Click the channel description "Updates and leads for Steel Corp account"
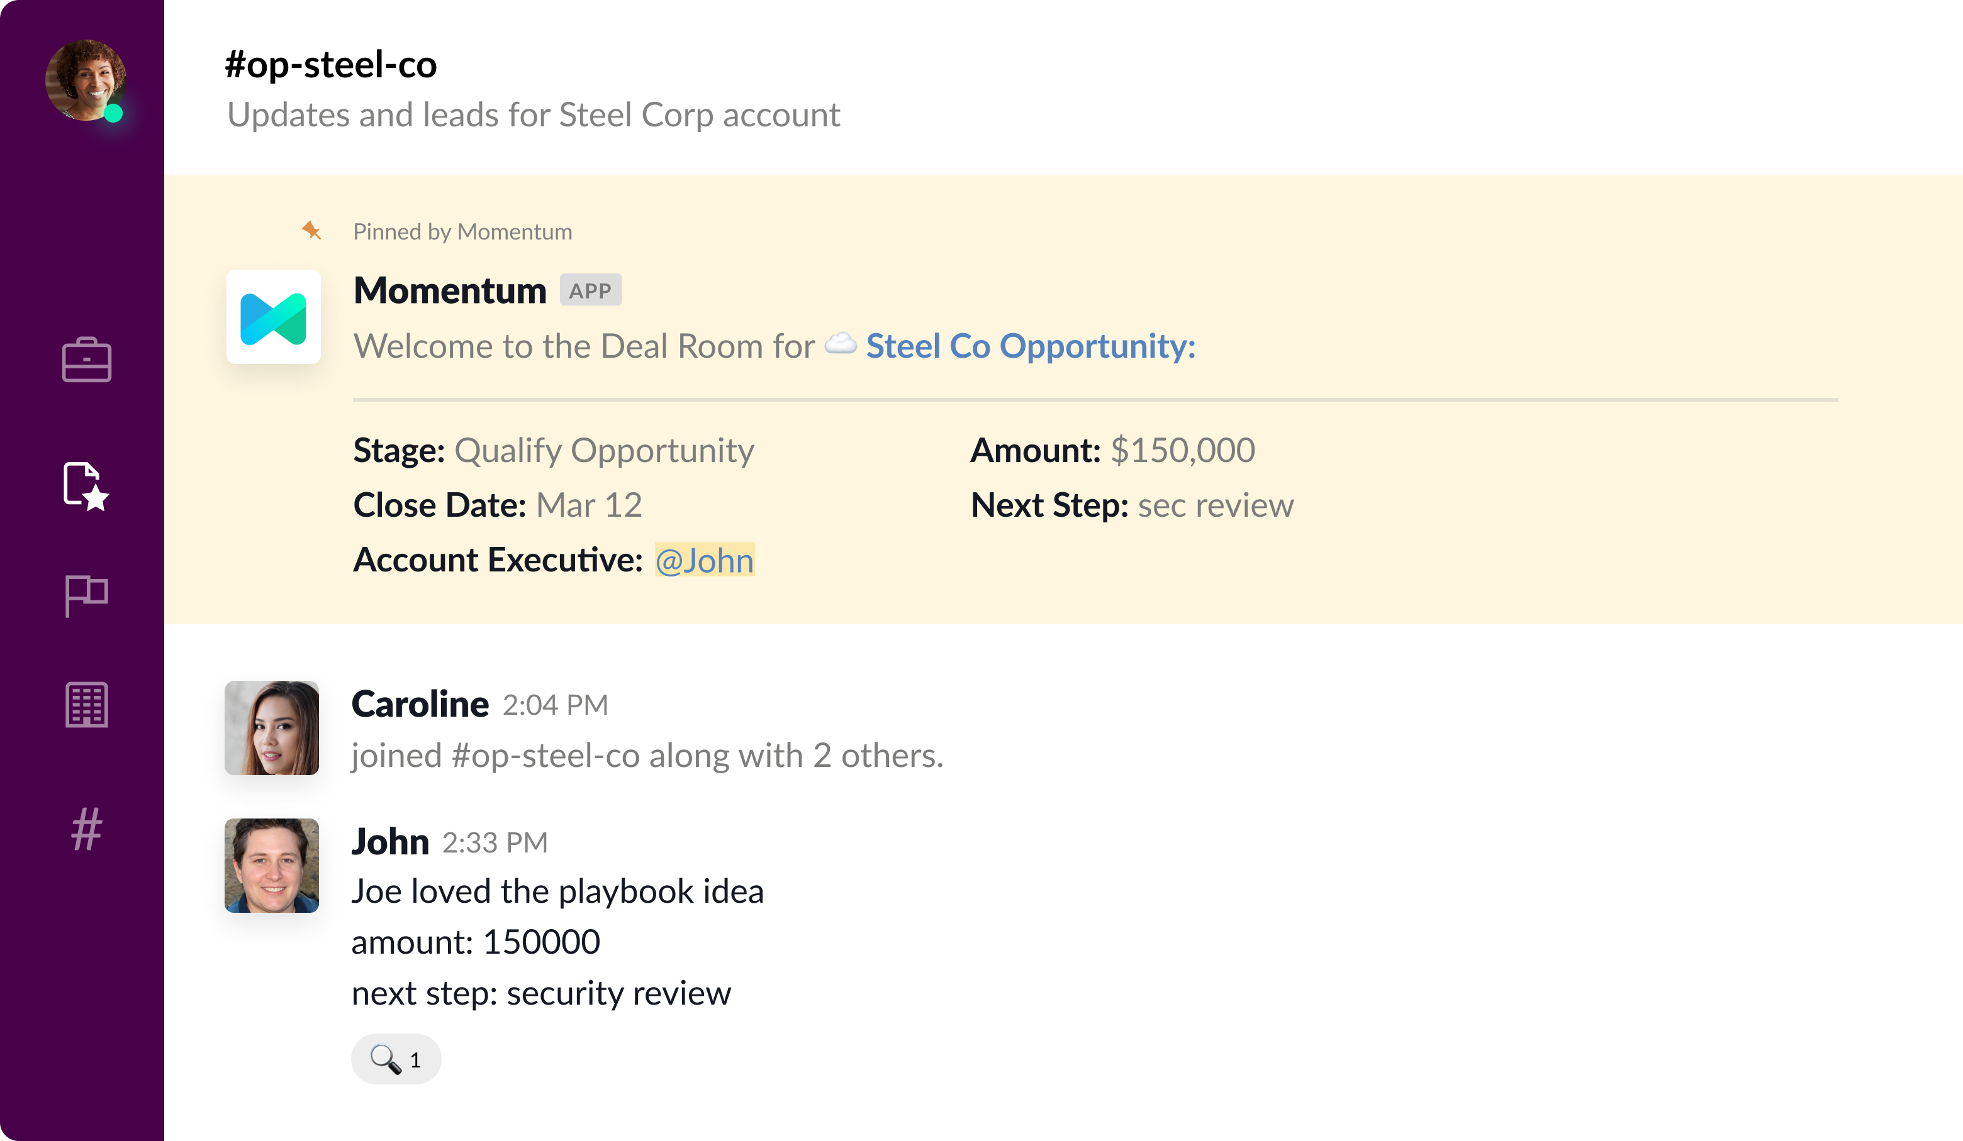1963x1141 pixels. (x=534, y=115)
